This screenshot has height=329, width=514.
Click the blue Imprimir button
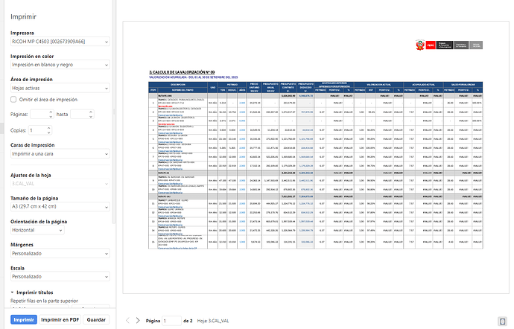point(24,319)
